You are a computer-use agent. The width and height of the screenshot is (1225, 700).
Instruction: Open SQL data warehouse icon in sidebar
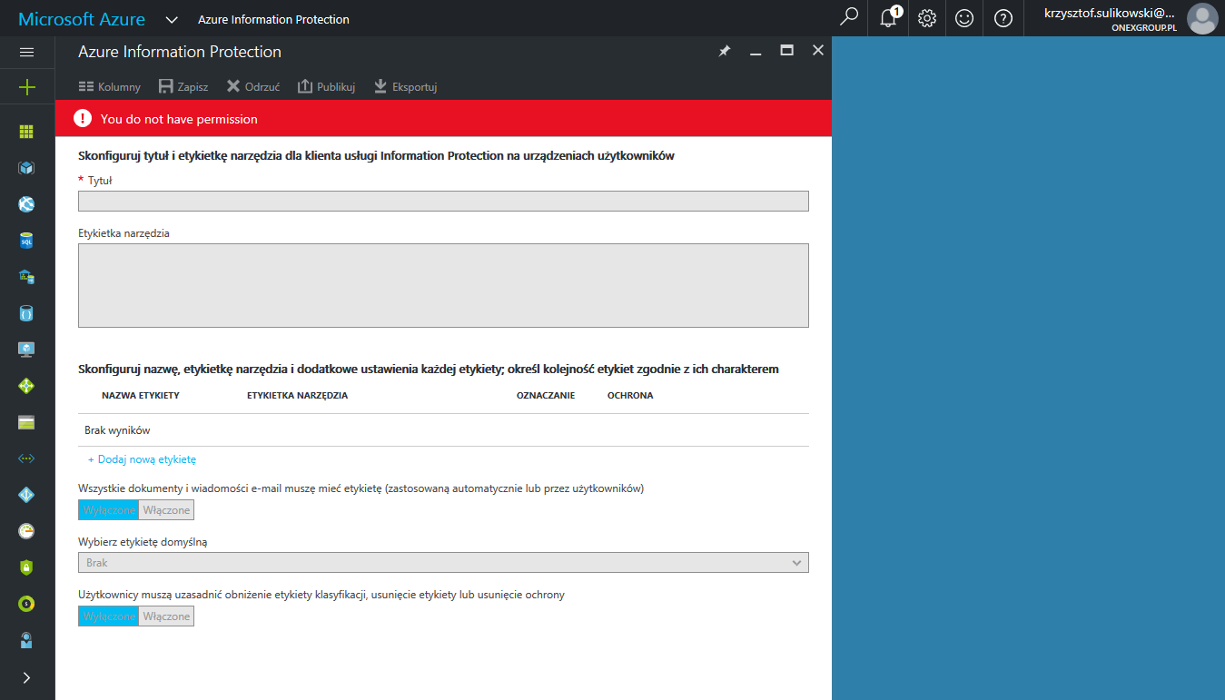(x=26, y=277)
